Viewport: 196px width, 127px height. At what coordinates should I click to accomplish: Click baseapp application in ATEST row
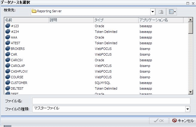[146, 43]
